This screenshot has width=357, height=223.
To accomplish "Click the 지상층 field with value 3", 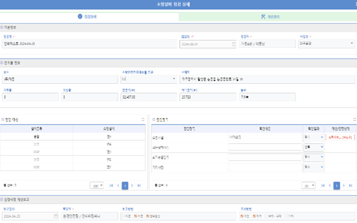I will pyautogui.click(x=89, y=97).
